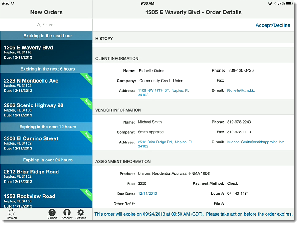Click the 'Expiring in the next 12 hours' header
Screen dimensions: 299x225
click(46, 127)
